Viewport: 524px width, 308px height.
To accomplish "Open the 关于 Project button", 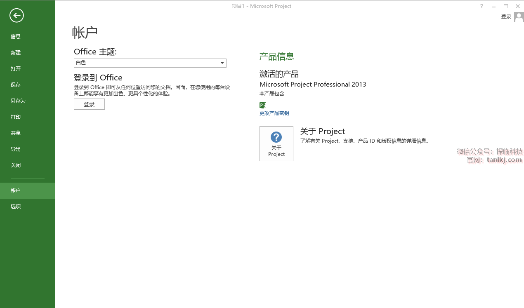I will pyautogui.click(x=276, y=143).
